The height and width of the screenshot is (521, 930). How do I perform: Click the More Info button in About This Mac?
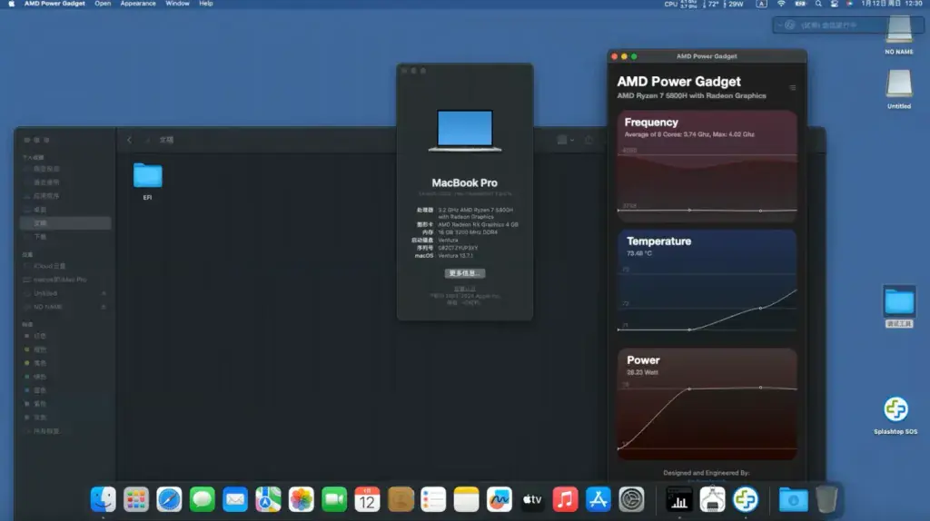464,273
